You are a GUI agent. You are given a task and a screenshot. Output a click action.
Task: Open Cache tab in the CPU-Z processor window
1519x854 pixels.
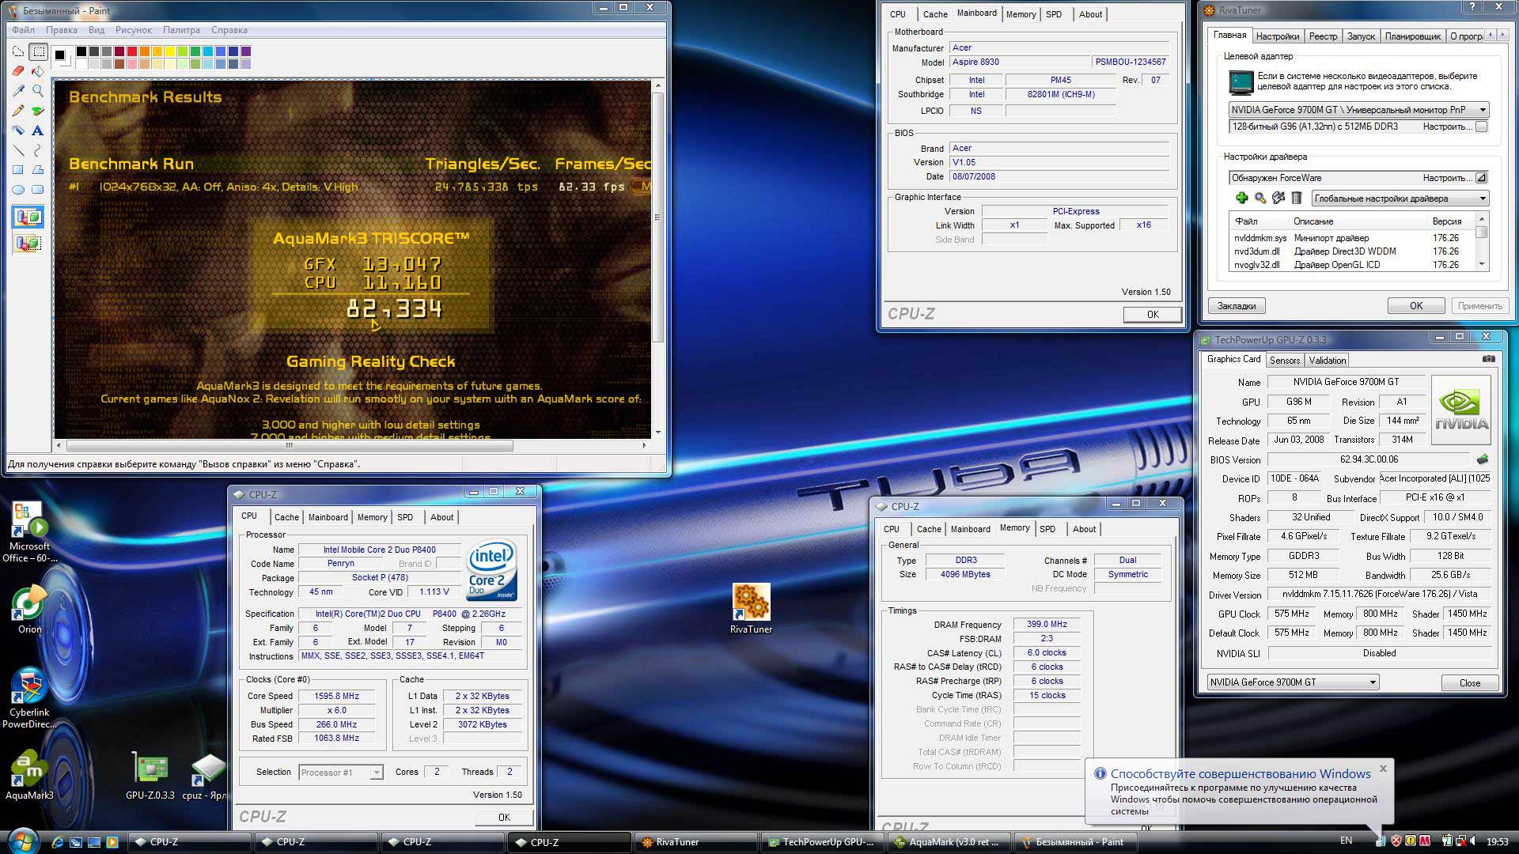(x=286, y=517)
